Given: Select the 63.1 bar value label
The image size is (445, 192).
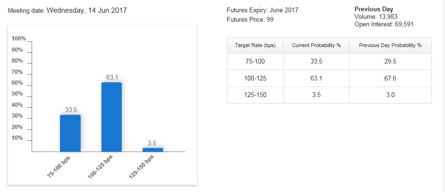Looking at the screenshot, I should point(112,77).
